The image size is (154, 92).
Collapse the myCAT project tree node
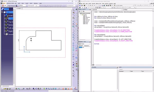80,13
